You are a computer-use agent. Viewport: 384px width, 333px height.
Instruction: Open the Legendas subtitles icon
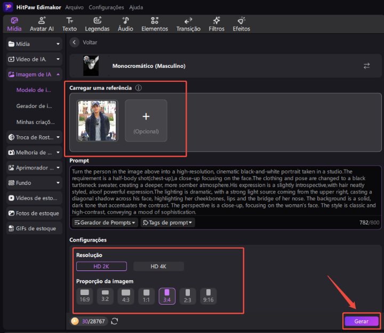click(97, 21)
